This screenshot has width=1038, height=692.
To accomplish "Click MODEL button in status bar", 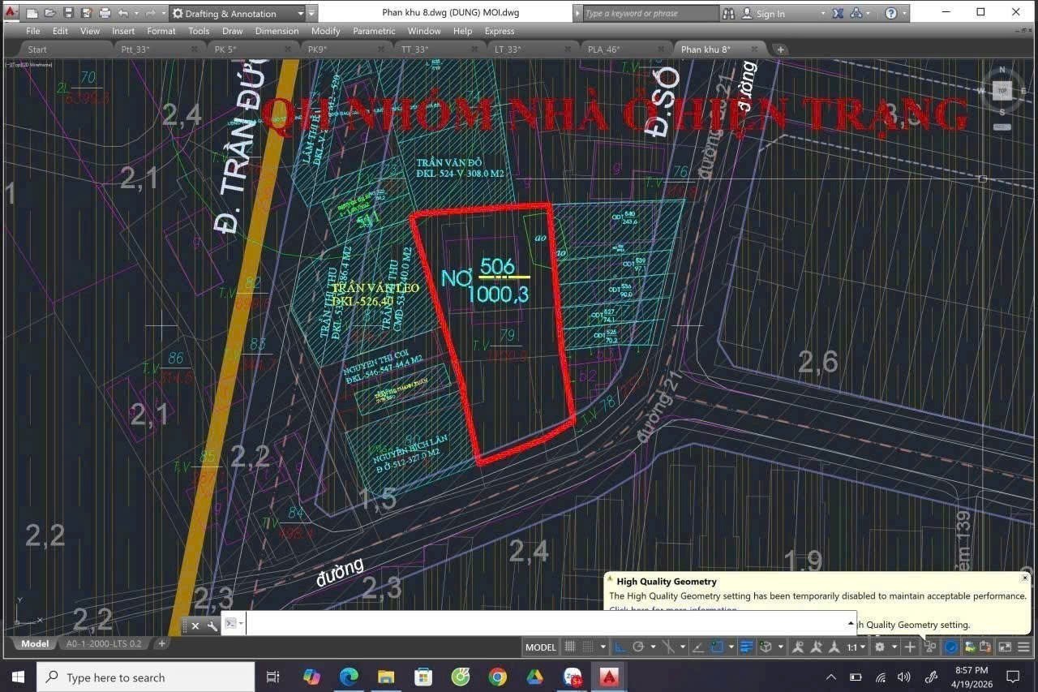I will pos(541,647).
